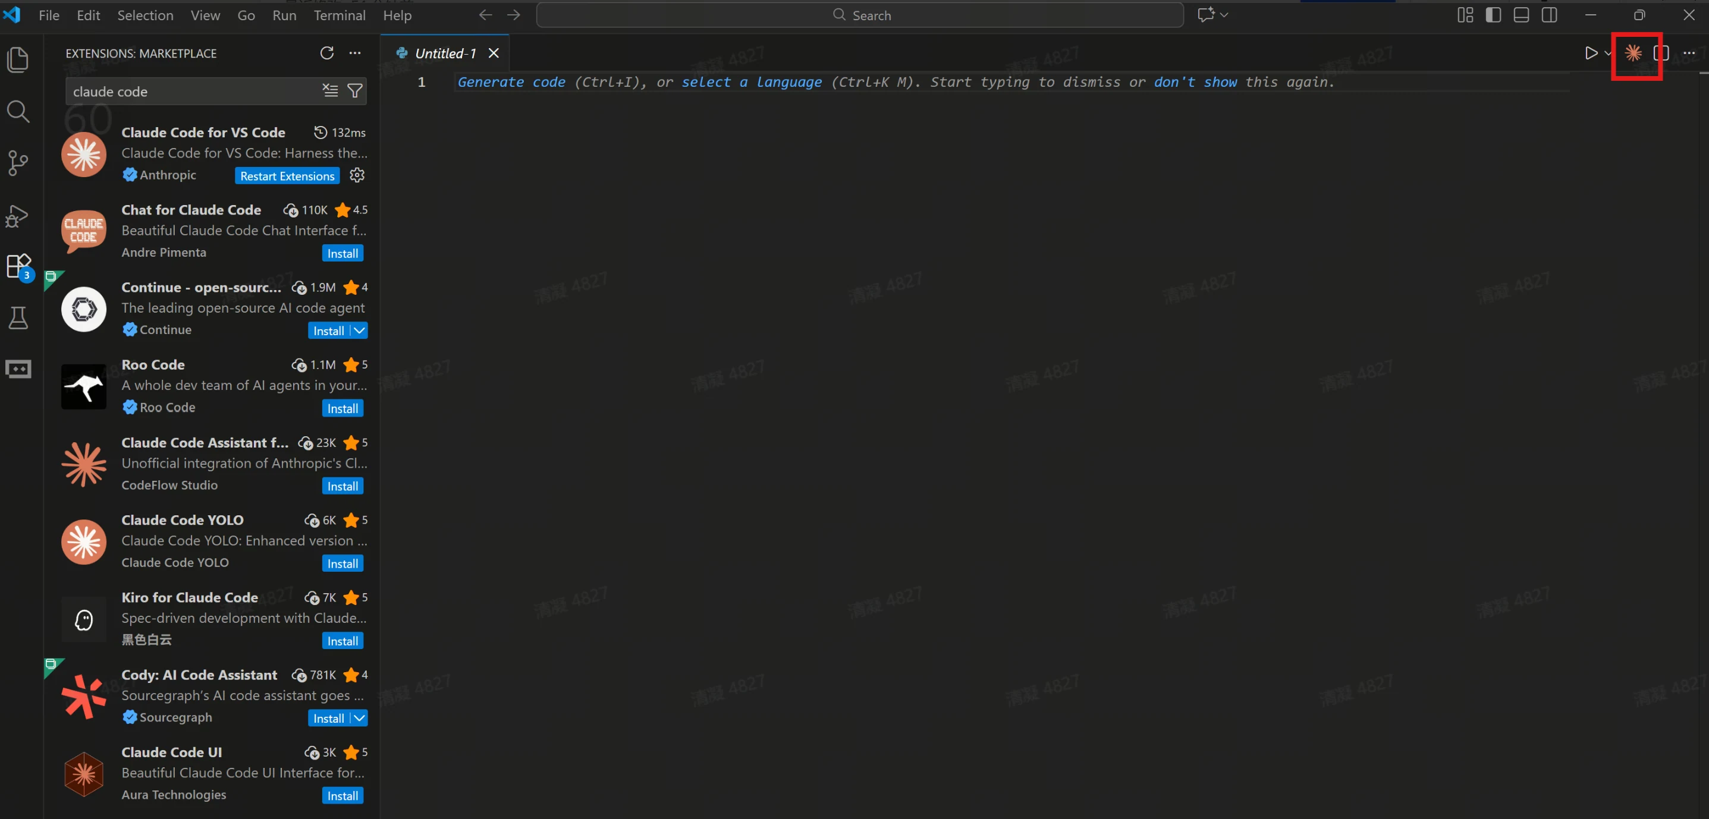This screenshot has width=1709, height=819.
Task: Open Source Control view
Action: tap(18, 163)
